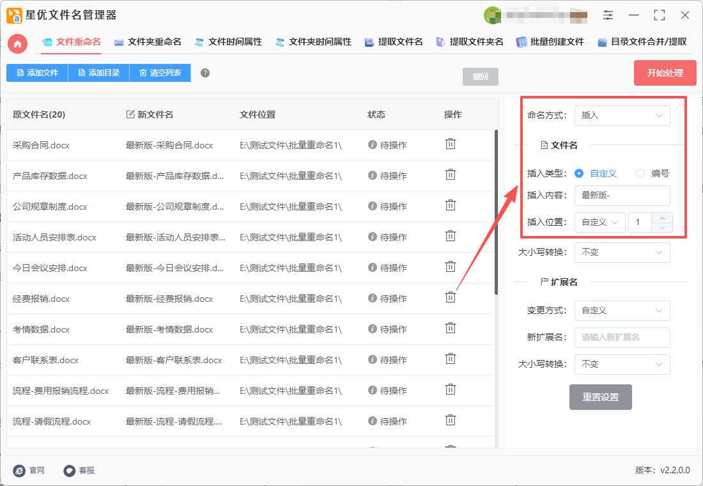Click the 文件位置 column header
This screenshot has height=486, width=703.
coord(258,114)
